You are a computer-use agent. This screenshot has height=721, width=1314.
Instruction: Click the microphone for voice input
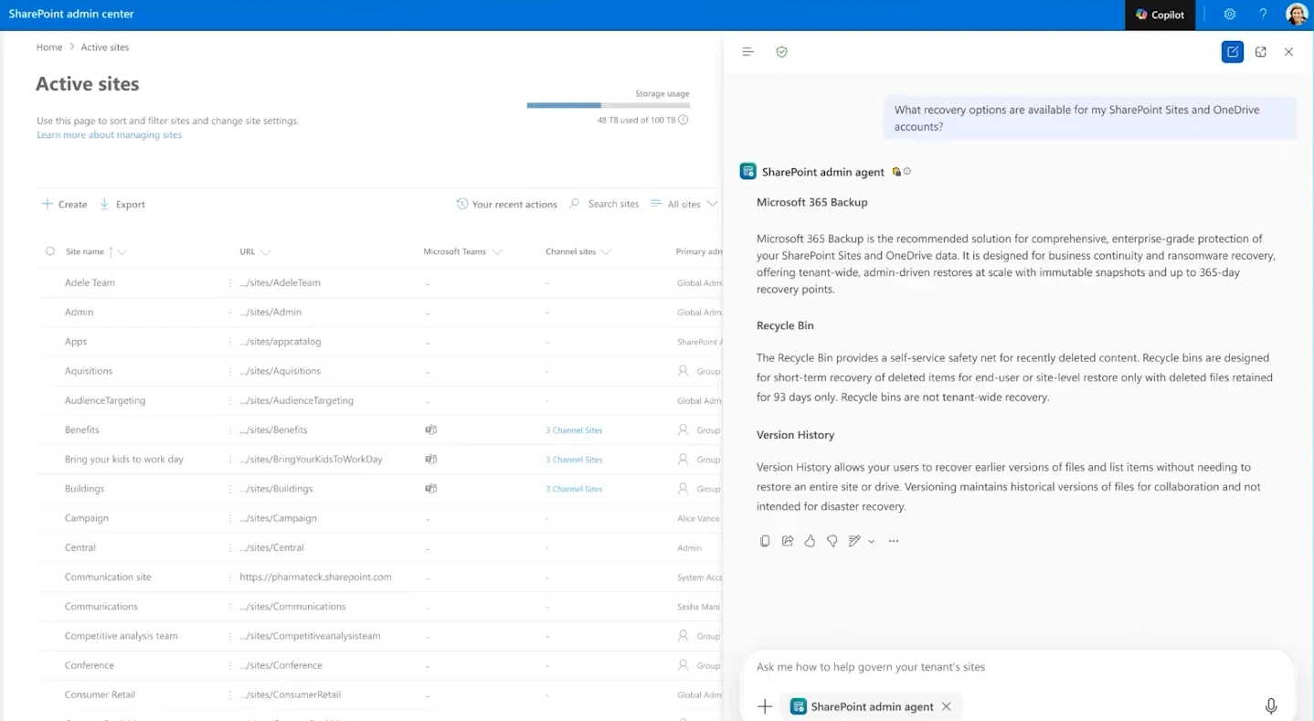tap(1271, 706)
